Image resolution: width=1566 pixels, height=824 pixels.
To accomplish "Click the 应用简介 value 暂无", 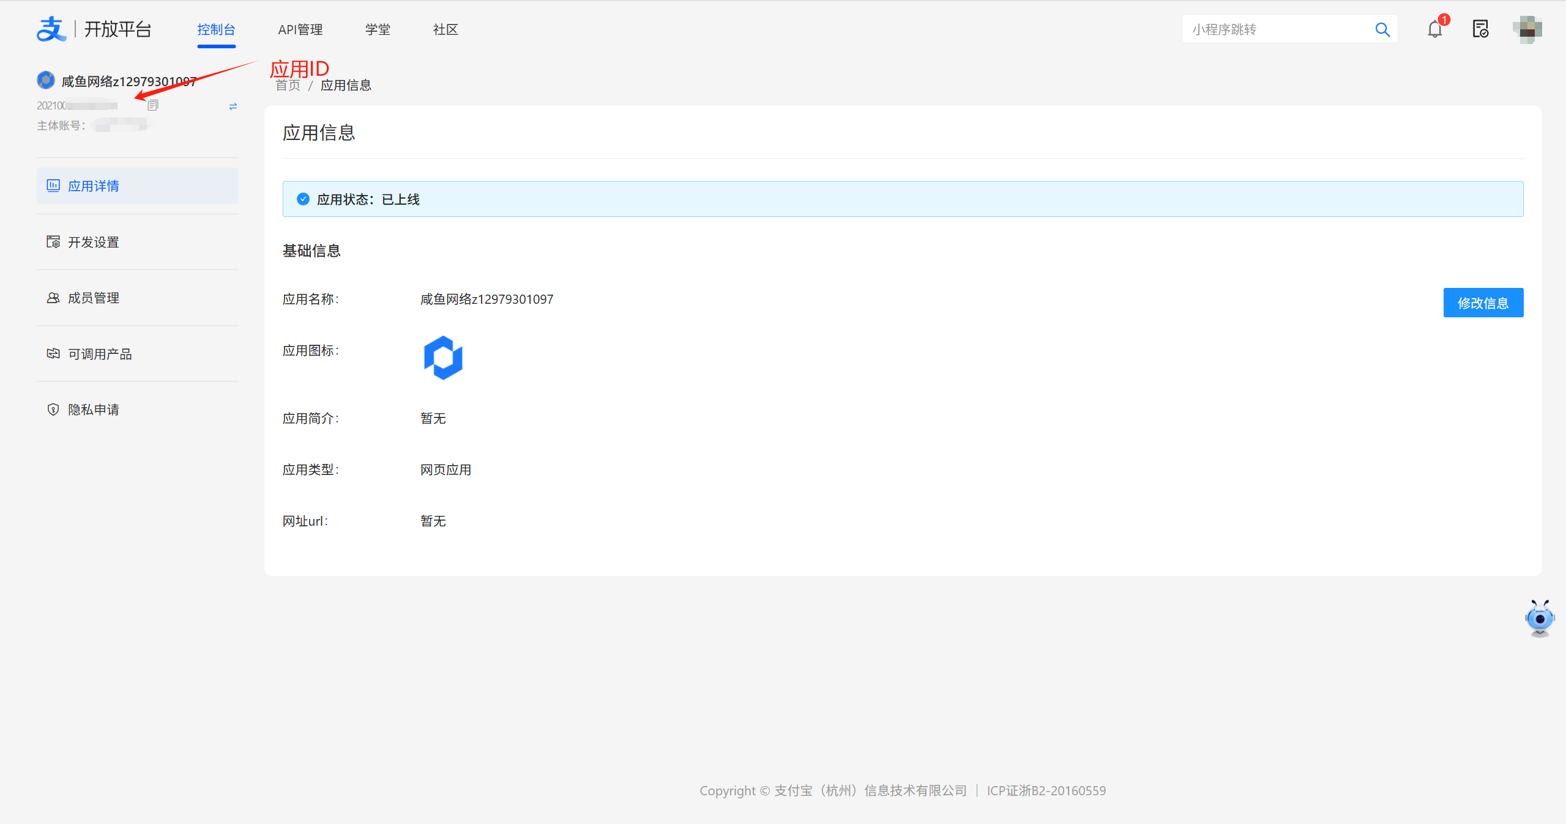I will coord(433,418).
